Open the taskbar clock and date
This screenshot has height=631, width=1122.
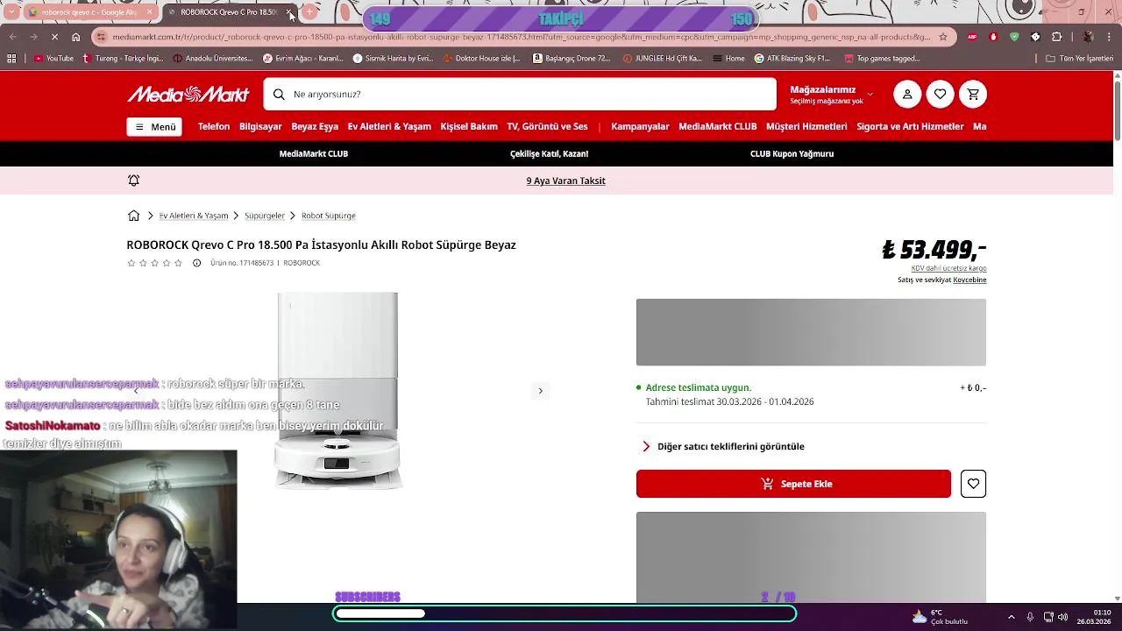(x=1095, y=617)
